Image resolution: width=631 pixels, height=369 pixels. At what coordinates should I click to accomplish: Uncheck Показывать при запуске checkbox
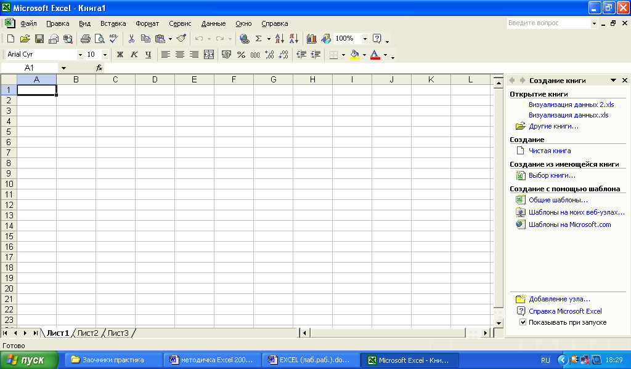click(523, 322)
